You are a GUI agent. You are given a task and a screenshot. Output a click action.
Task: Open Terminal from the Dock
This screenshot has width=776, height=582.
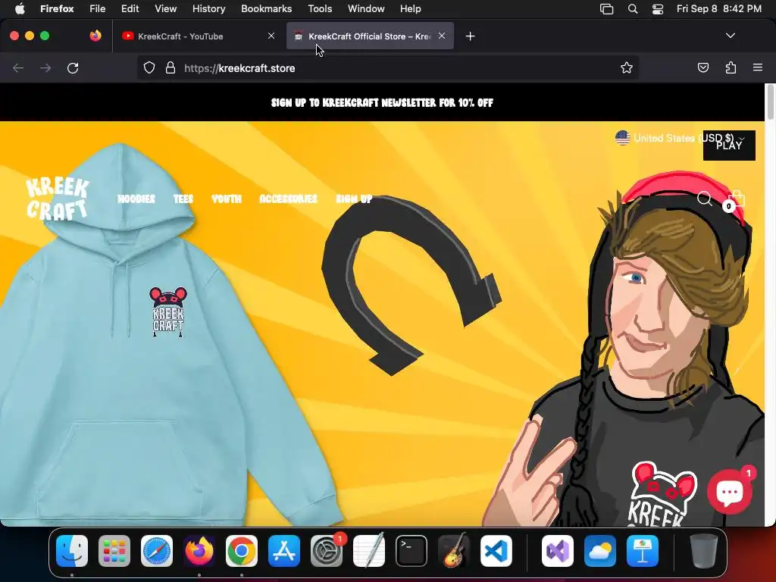pos(411,551)
